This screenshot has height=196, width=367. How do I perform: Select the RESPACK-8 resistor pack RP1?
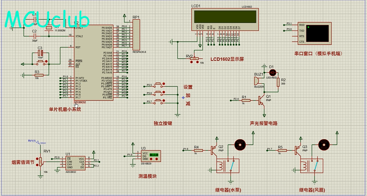(x=136, y=35)
